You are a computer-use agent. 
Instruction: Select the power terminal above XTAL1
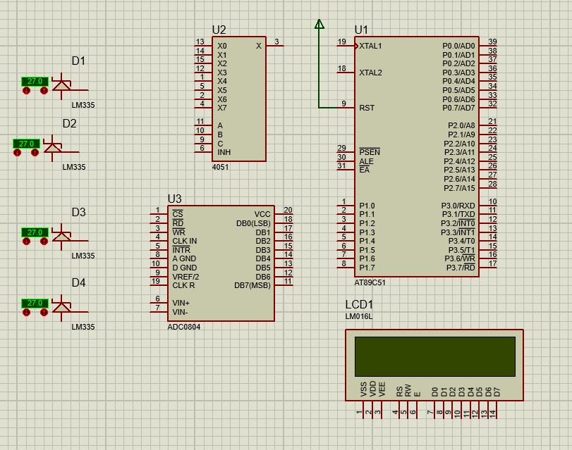pos(320,25)
